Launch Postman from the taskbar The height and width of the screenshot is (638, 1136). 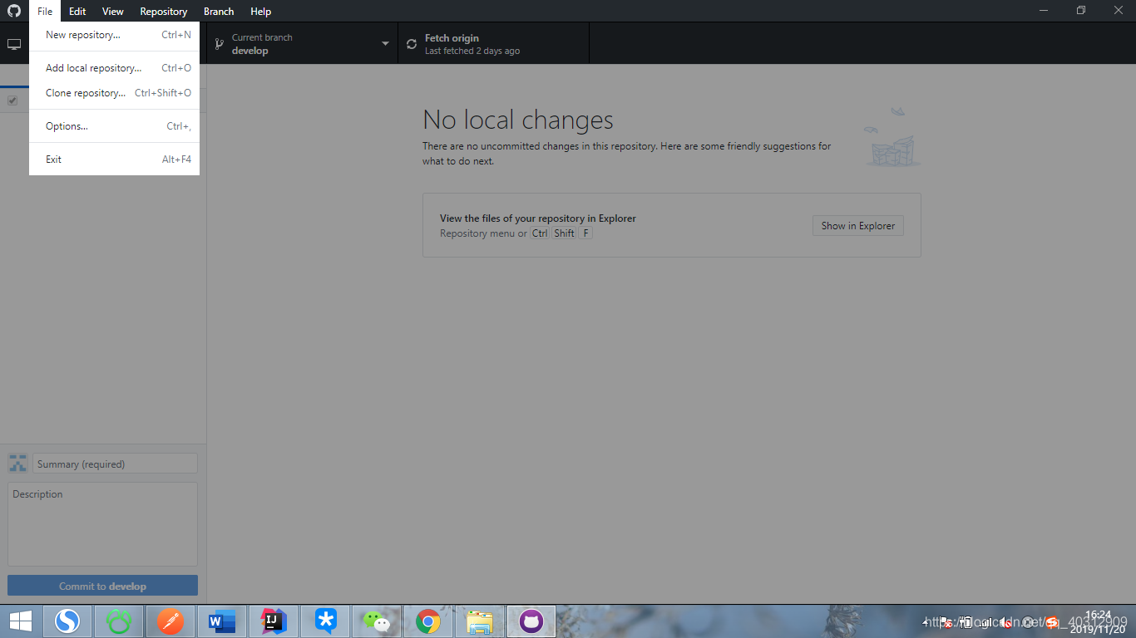[x=170, y=621]
